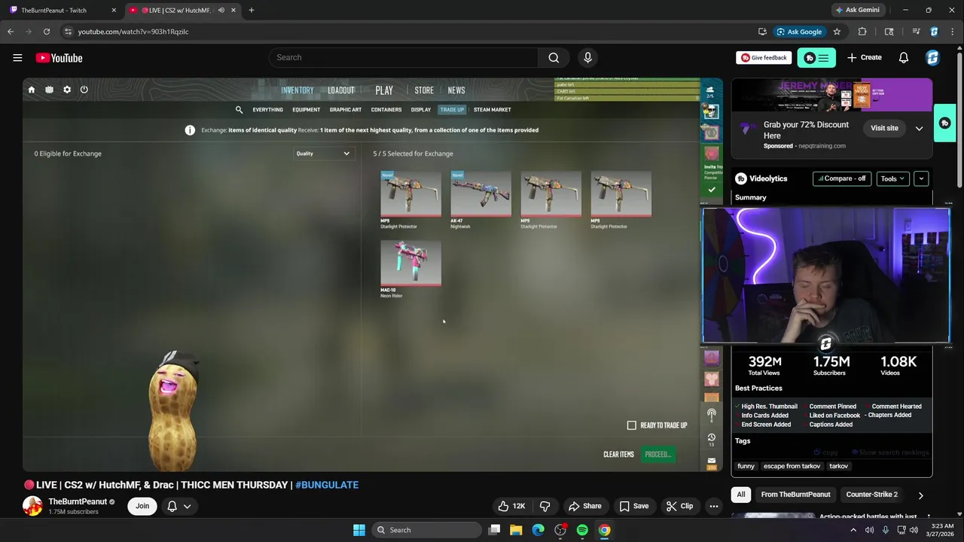Viewport: 964px width, 542px height.
Task: Like the video with thumbs up
Action: [511, 506]
